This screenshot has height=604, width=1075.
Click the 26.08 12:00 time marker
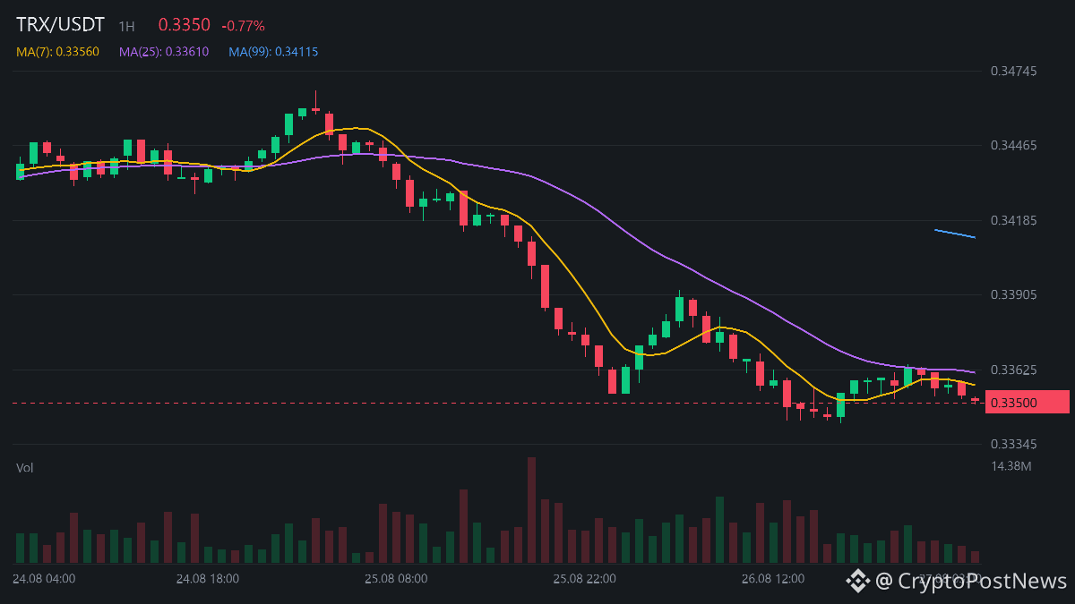[x=773, y=579]
